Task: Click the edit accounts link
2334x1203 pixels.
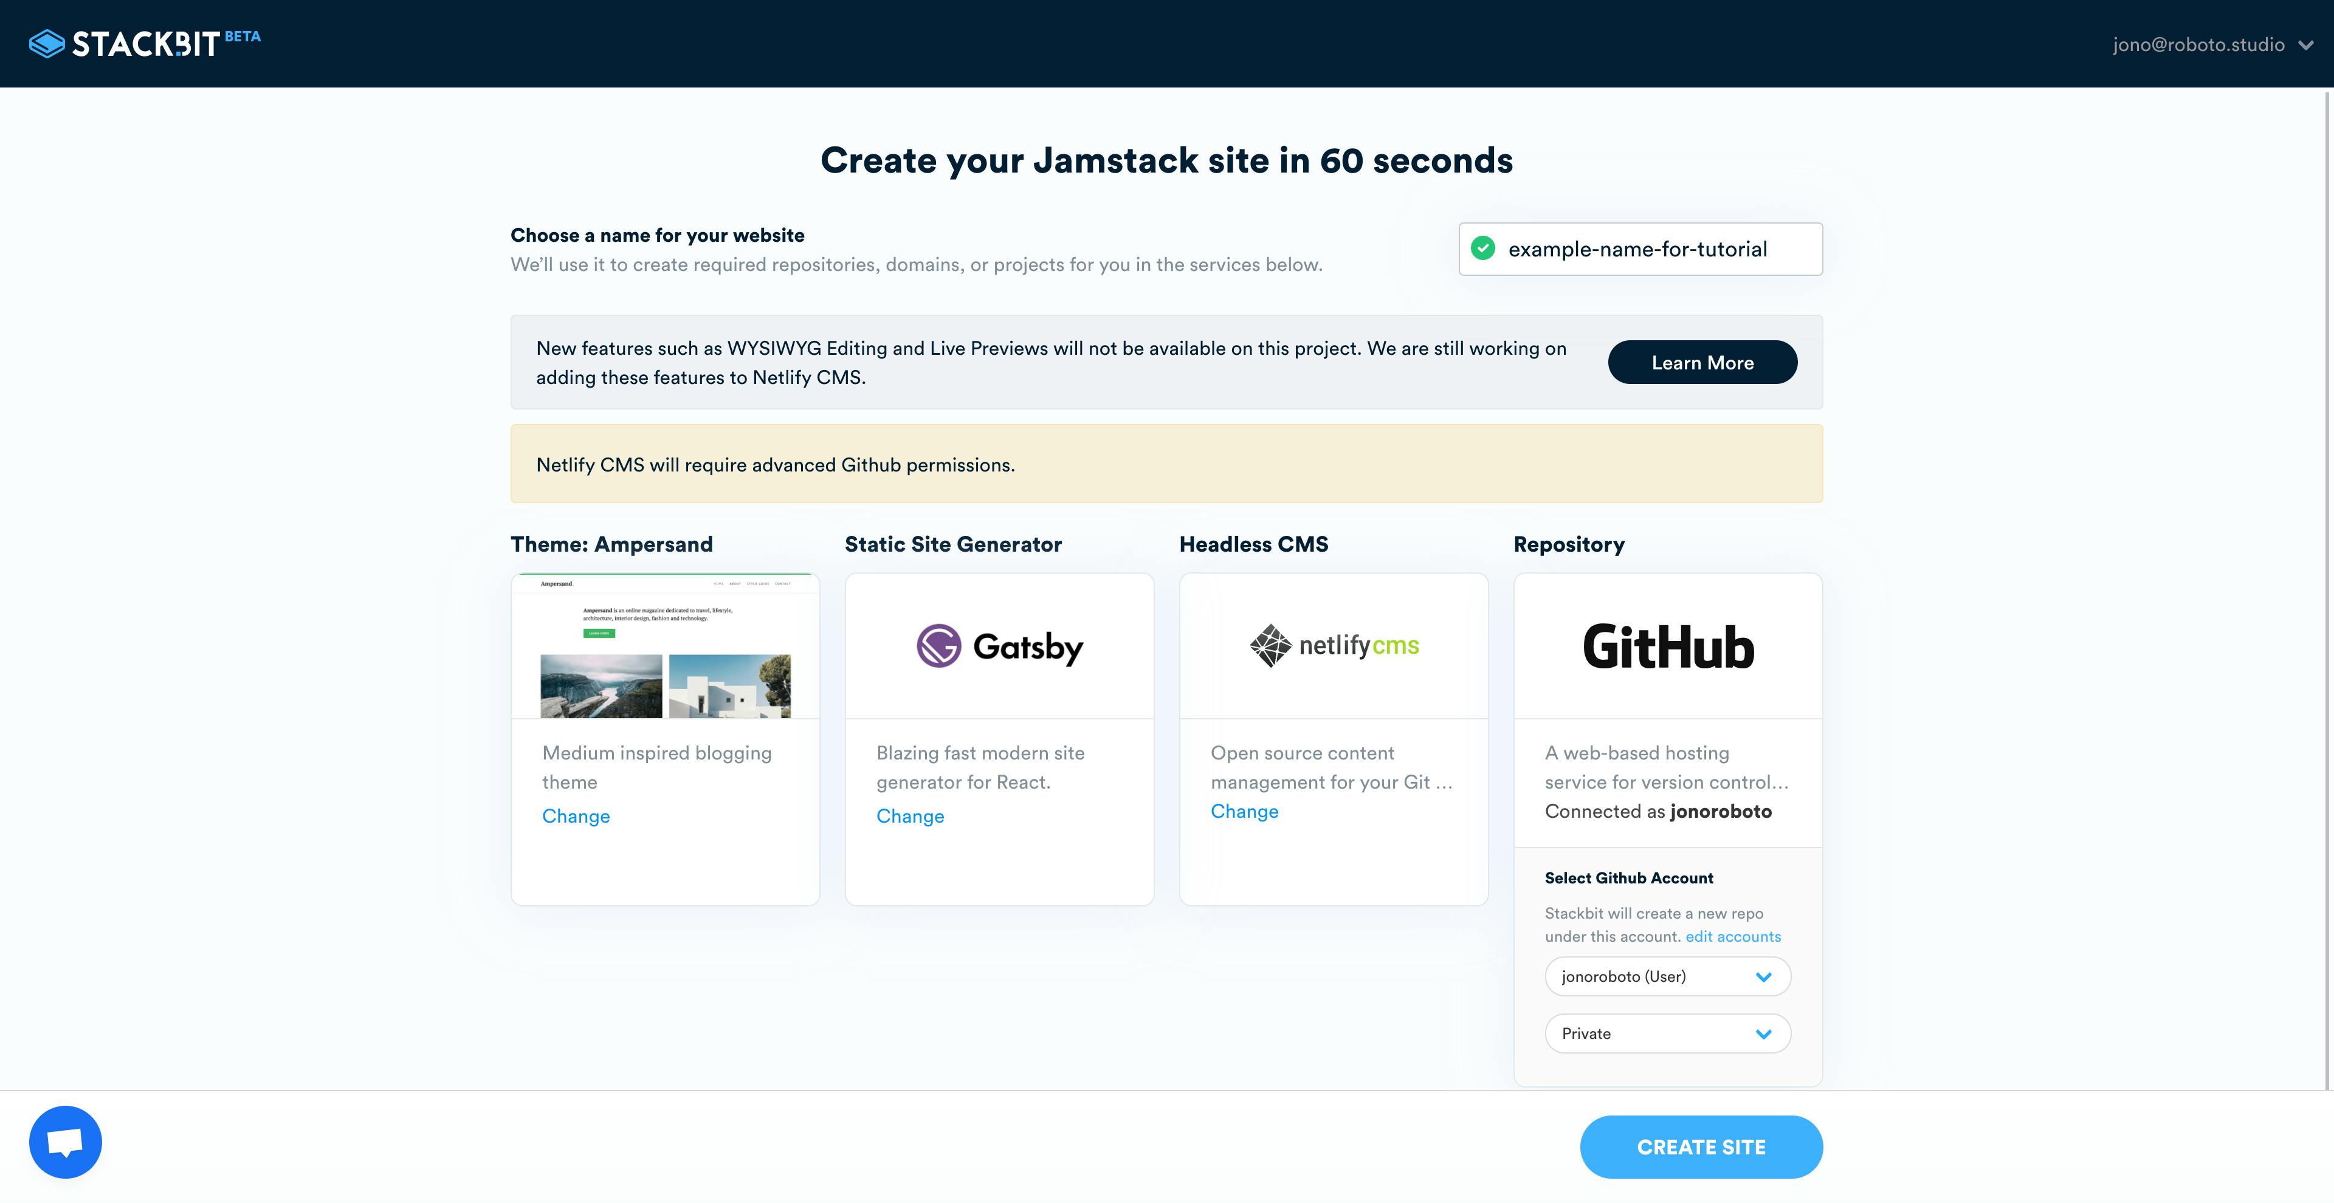Action: pyautogui.click(x=1732, y=937)
